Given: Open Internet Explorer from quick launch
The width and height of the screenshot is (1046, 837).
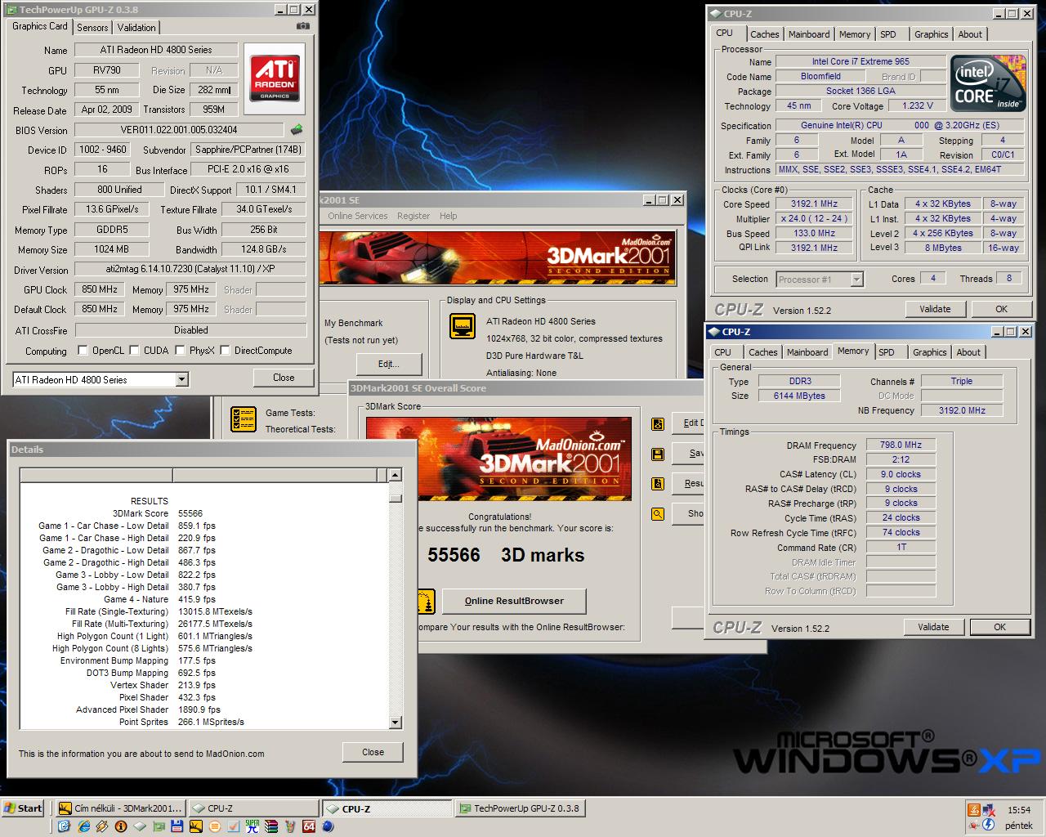Looking at the screenshot, I should tap(83, 826).
